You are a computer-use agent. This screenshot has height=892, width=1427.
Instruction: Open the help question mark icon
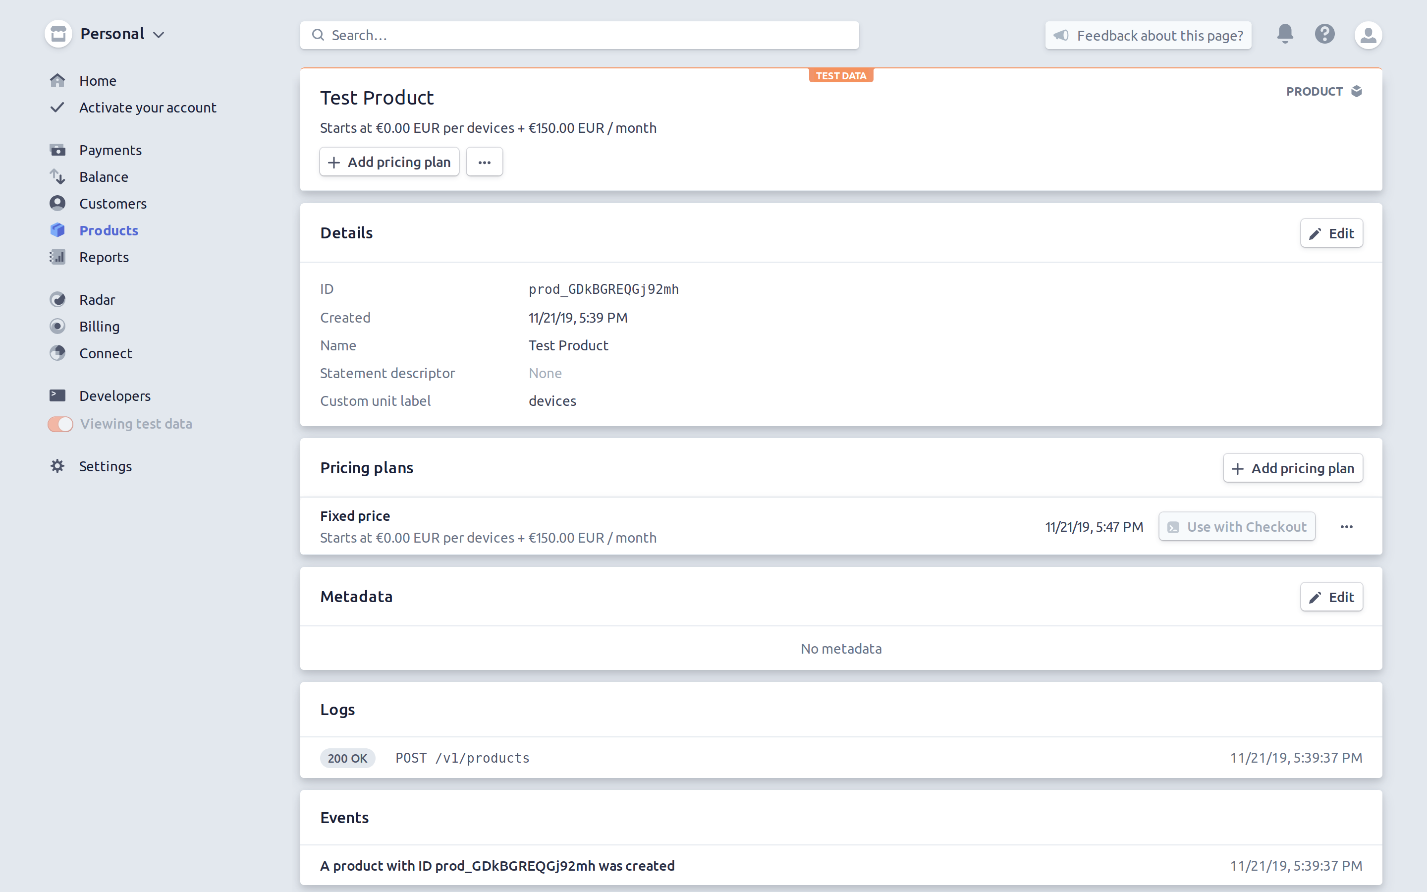tap(1324, 34)
